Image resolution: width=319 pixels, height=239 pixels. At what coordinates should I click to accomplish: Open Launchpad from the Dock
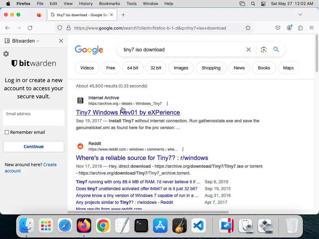point(46,226)
